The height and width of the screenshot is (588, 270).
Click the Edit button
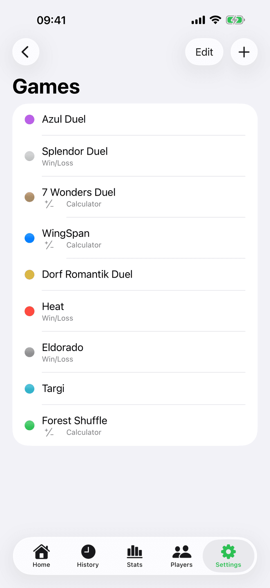pos(204,52)
